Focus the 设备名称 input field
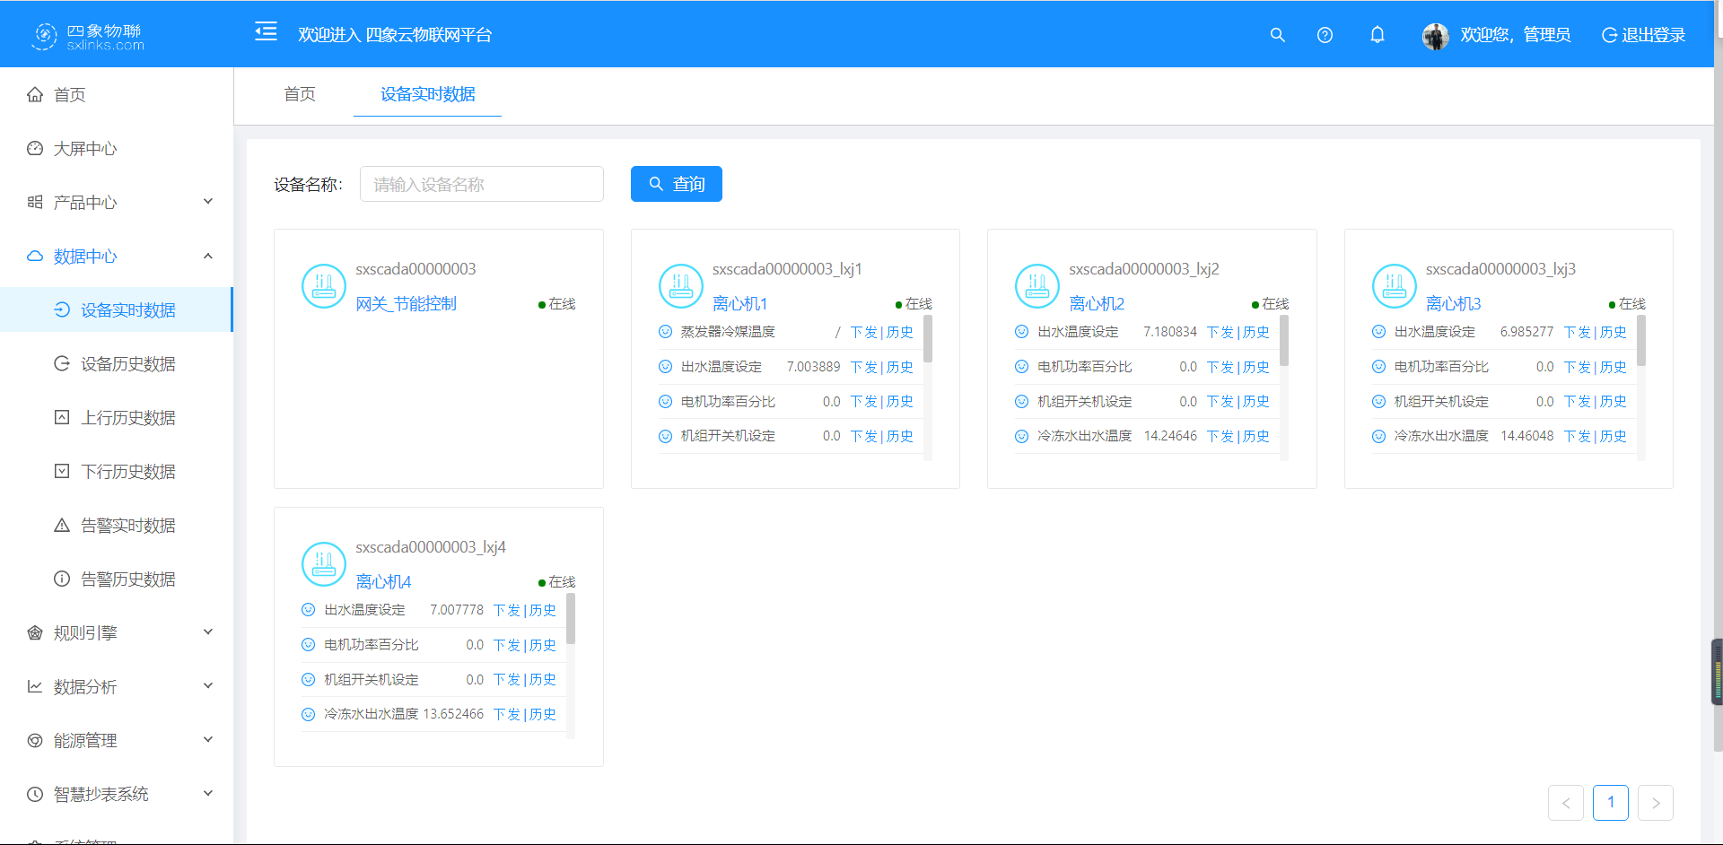1723x845 pixels. click(x=481, y=184)
